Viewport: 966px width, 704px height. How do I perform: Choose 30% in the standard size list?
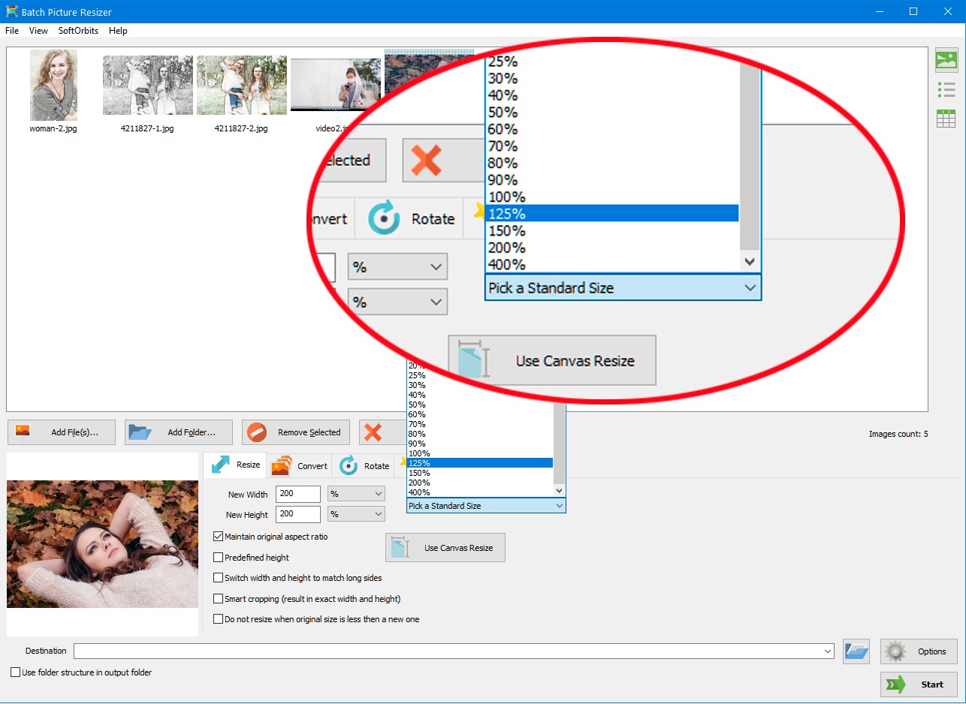click(479, 385)
